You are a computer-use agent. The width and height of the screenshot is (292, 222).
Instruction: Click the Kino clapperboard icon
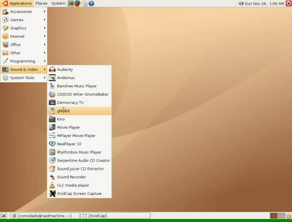click(52, 119)
